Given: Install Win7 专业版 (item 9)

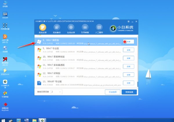Looking at the screenshot, I should coord(128,50).
